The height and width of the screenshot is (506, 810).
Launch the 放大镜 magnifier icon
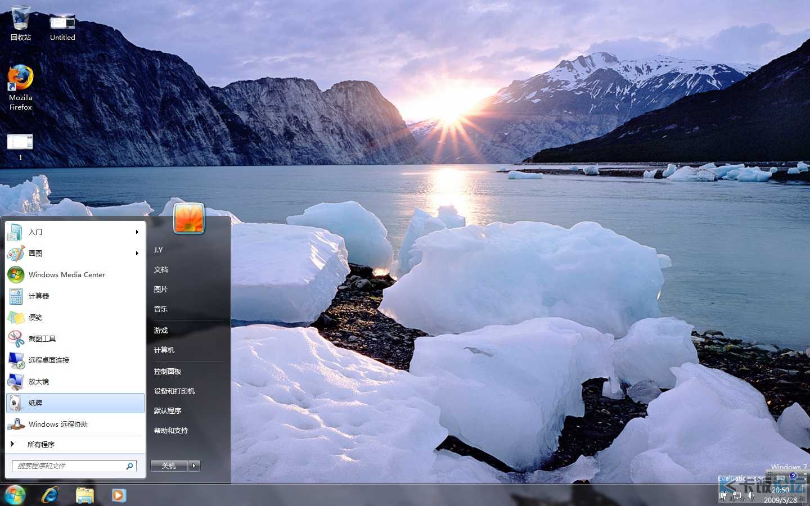(x=15, y=381)
